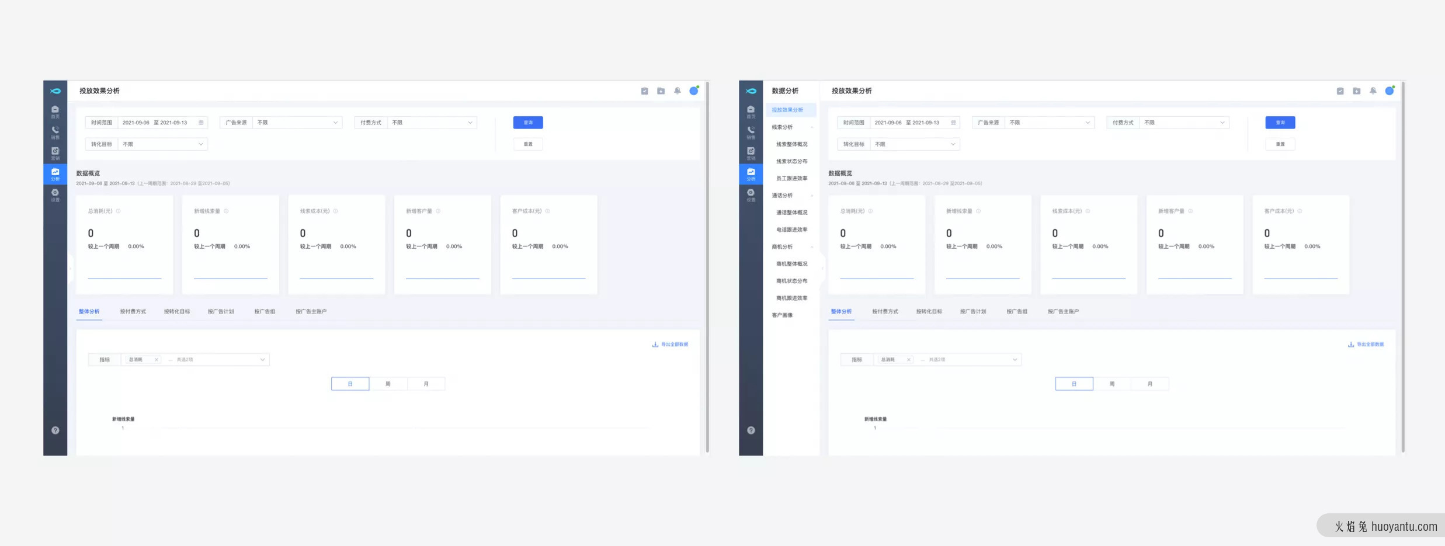Switch to 按广告计划 tab in left window
The image size is (1445, 546).
(221, 312)
